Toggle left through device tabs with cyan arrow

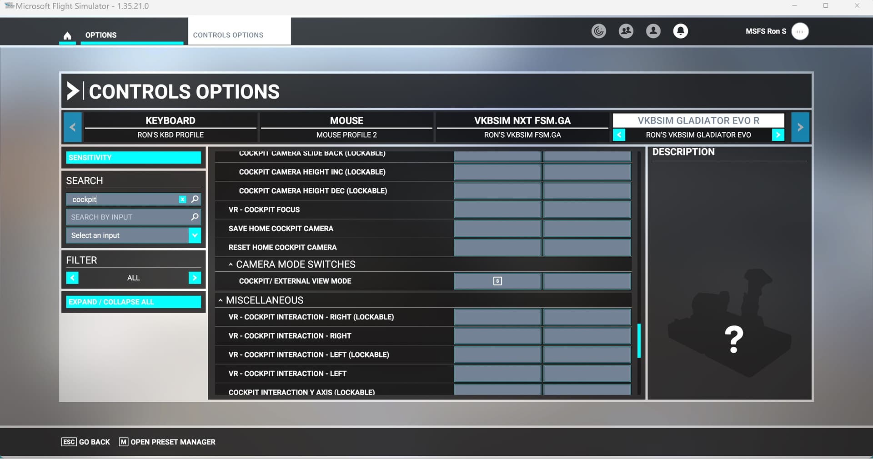click(73, 127)
